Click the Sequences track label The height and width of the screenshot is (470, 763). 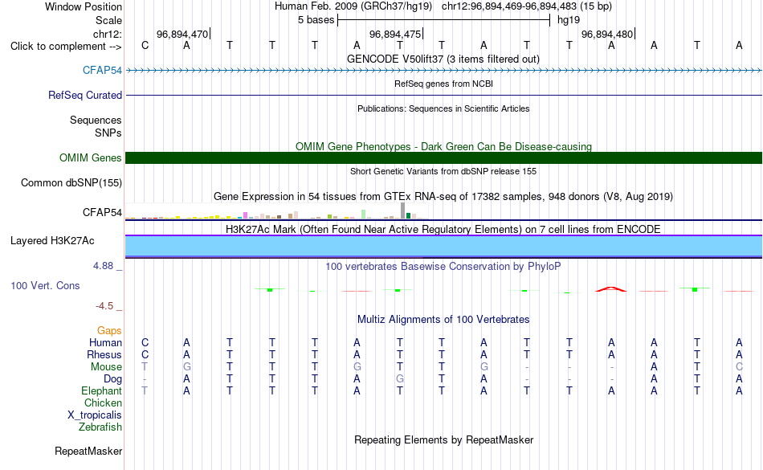[x=96, y=120]
